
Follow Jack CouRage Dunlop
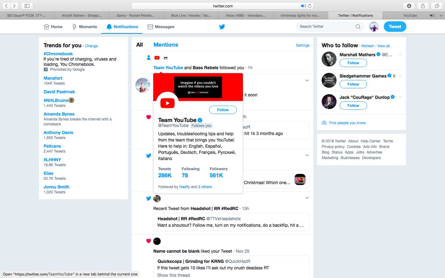click(353, 106)
